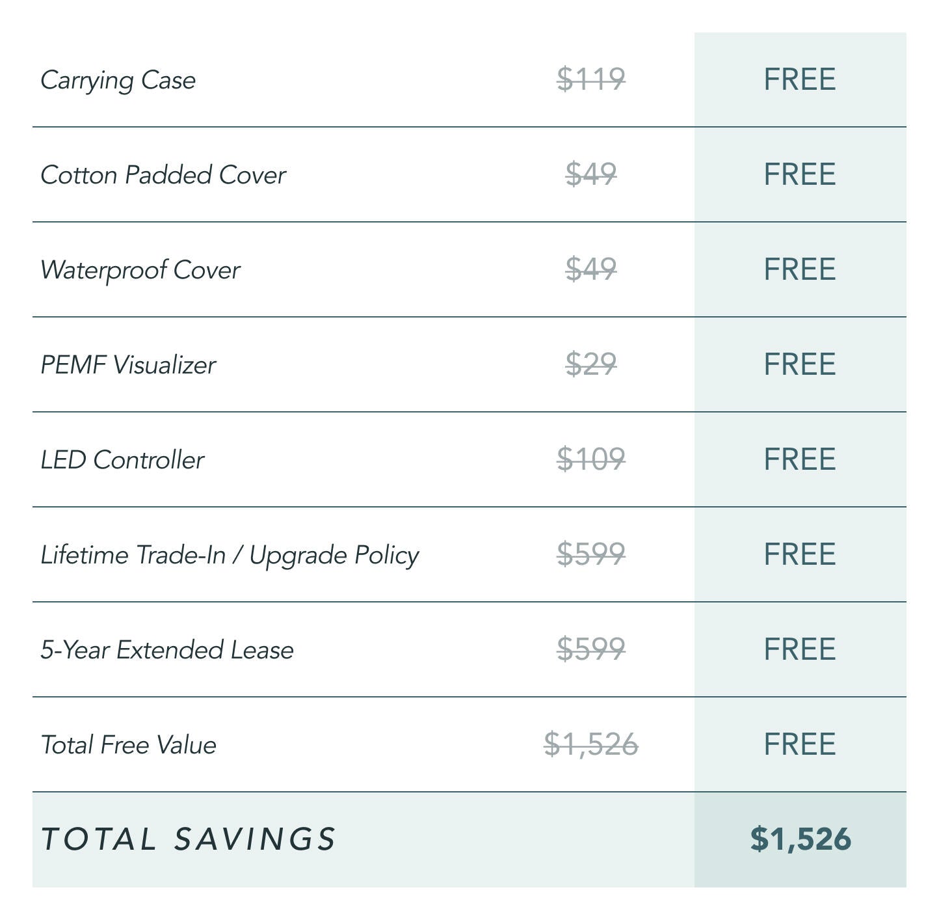Click the bold $1,526 total savings amount
Screen dimensions: 939x920
(x=800, y=839)
